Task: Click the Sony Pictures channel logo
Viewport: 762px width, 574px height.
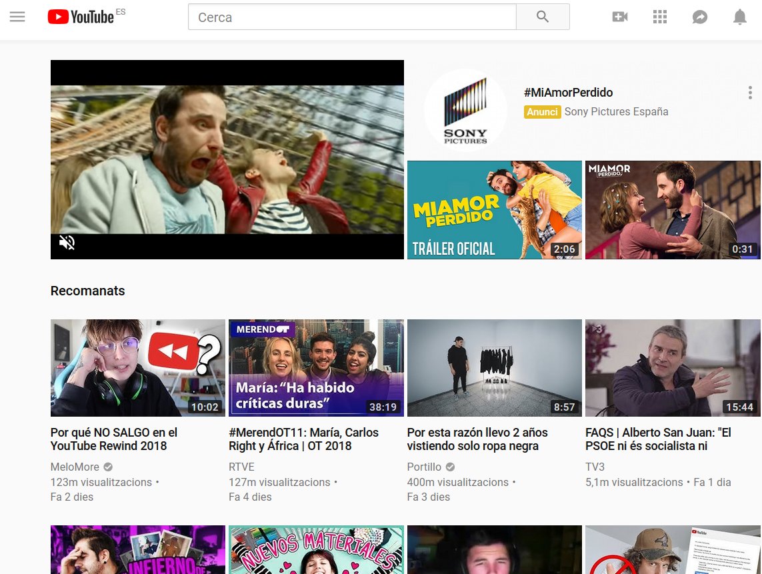Action: (x=465, y=110)
